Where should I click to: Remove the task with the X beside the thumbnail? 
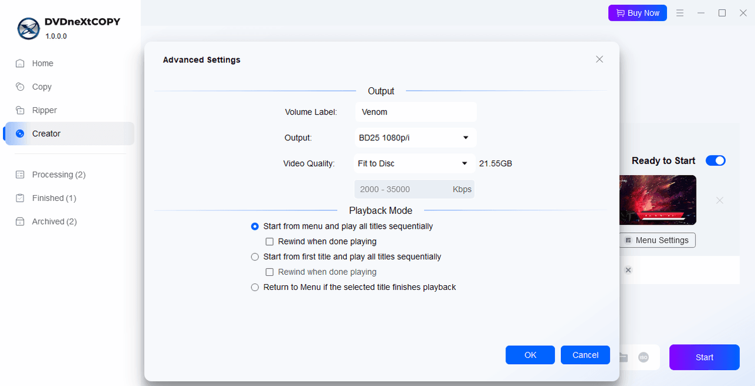tap(720, 200)
